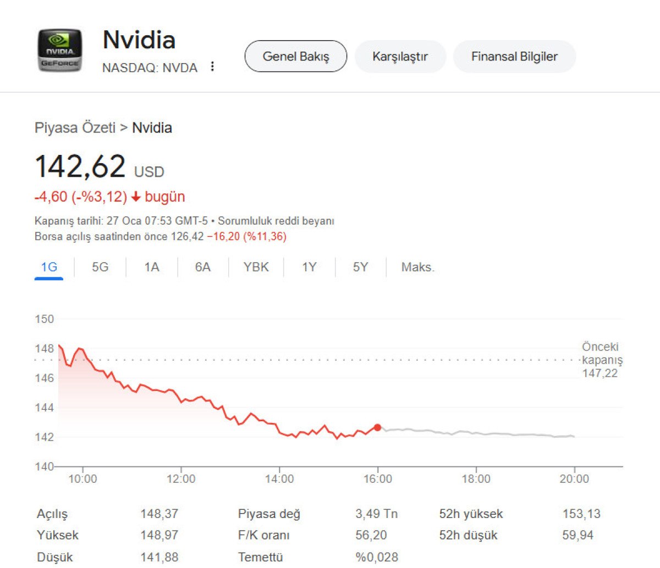This screenshot has height=568, width=660.
Task: Open the three-dot options menu beside NVDA
Action: tap(212, 66)
